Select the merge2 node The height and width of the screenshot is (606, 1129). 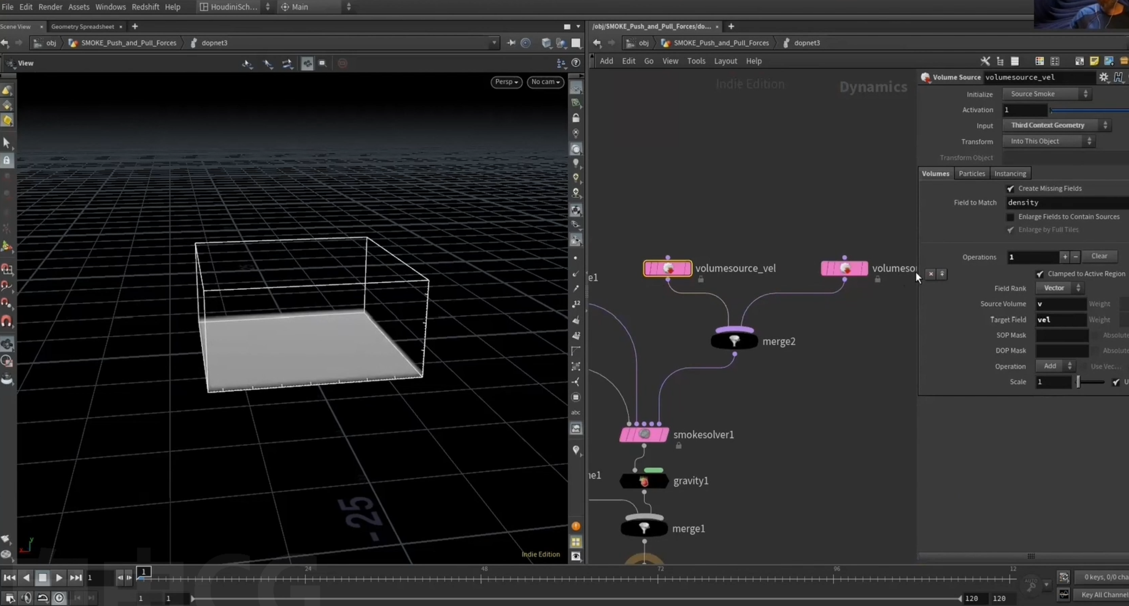point(734,341)
